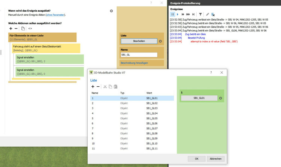Sort list by Name column header

click(x=95, y=93)
